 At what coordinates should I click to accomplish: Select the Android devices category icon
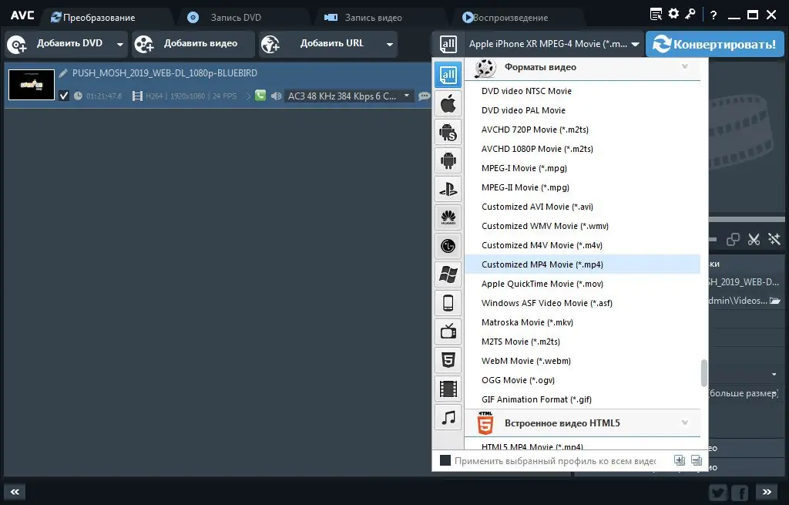(x=448, y=160)
